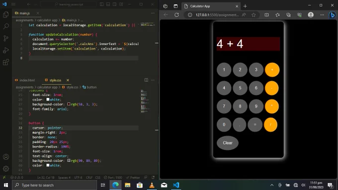This screenshot has width=338, height=190.
Task: Click 'assignments' breadcrumb above style.css
Action: 24,87
